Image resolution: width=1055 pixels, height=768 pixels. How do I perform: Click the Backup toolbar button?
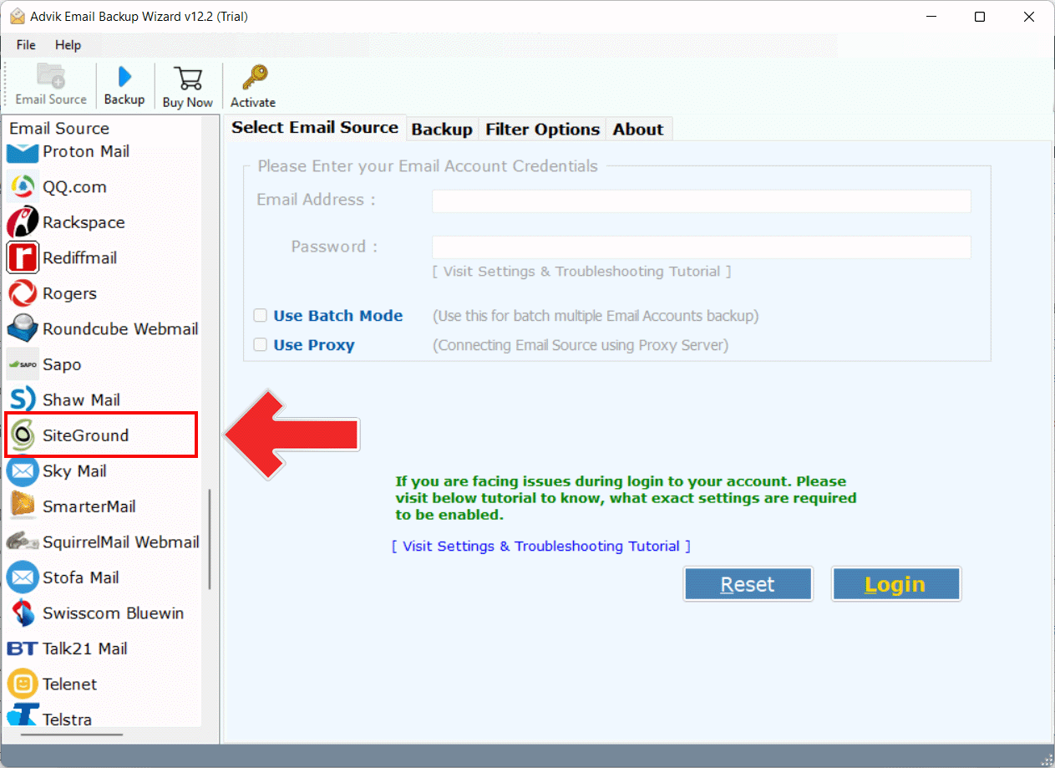point(124,84)
